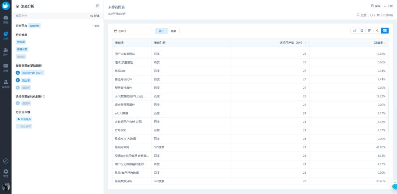This screenshot has width=397, height=194.
Task: Open the 运营 operations sidebar icon
Action: point(6,68)
